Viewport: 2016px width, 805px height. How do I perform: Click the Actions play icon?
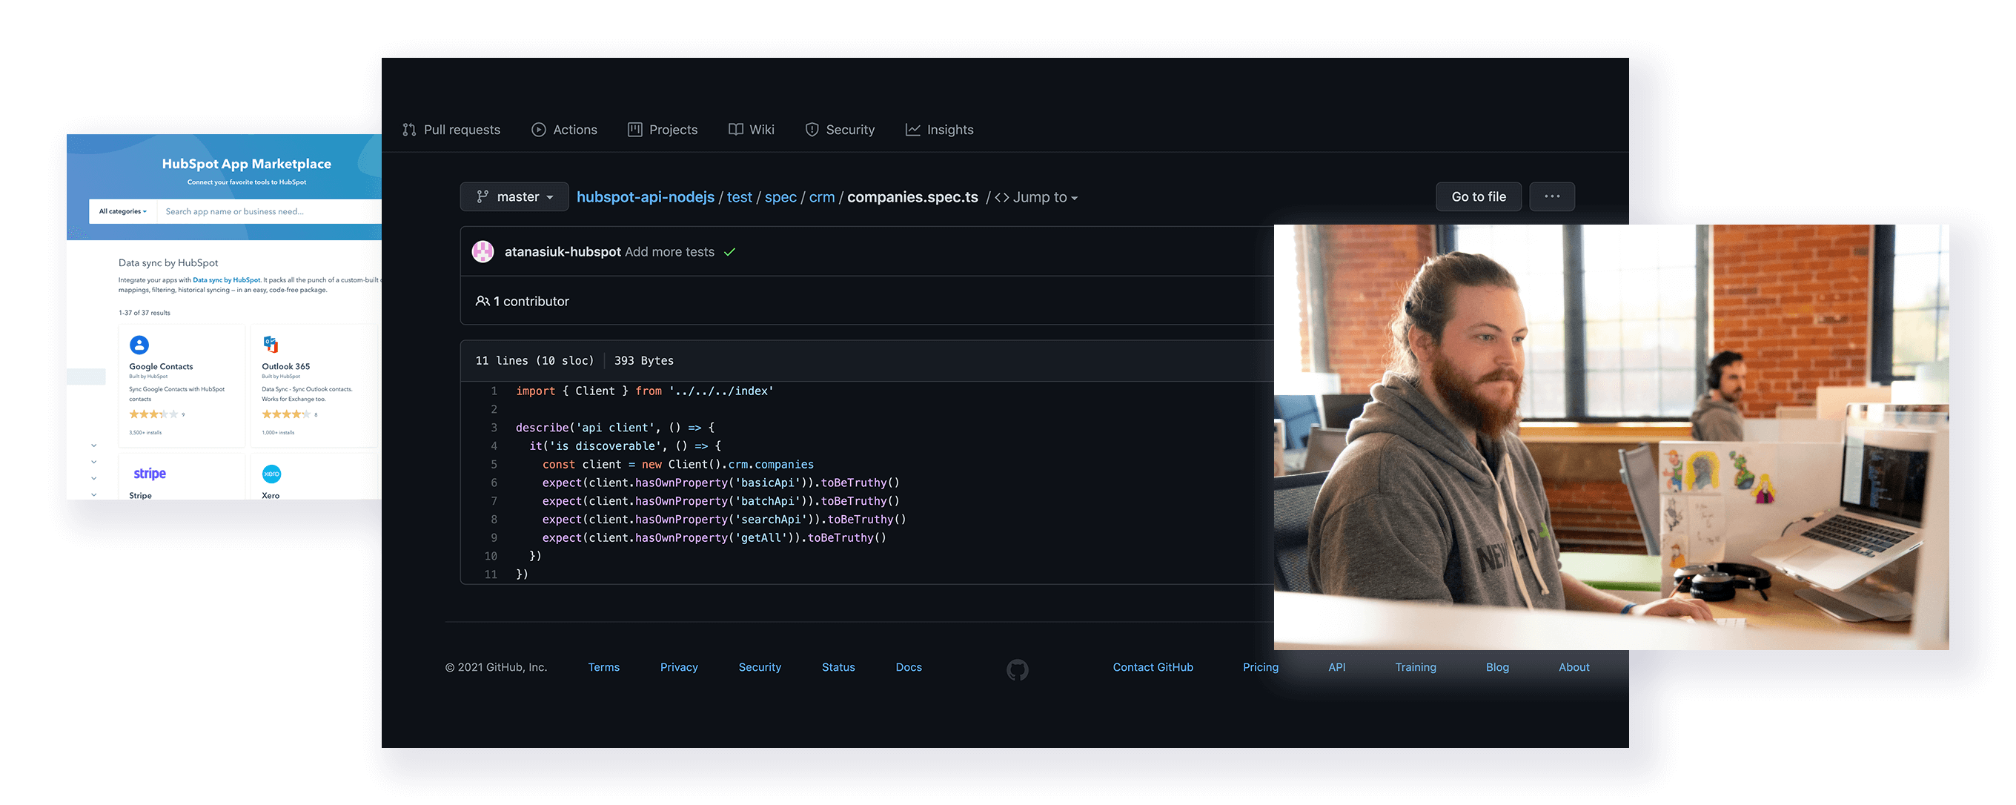[538, 130]
